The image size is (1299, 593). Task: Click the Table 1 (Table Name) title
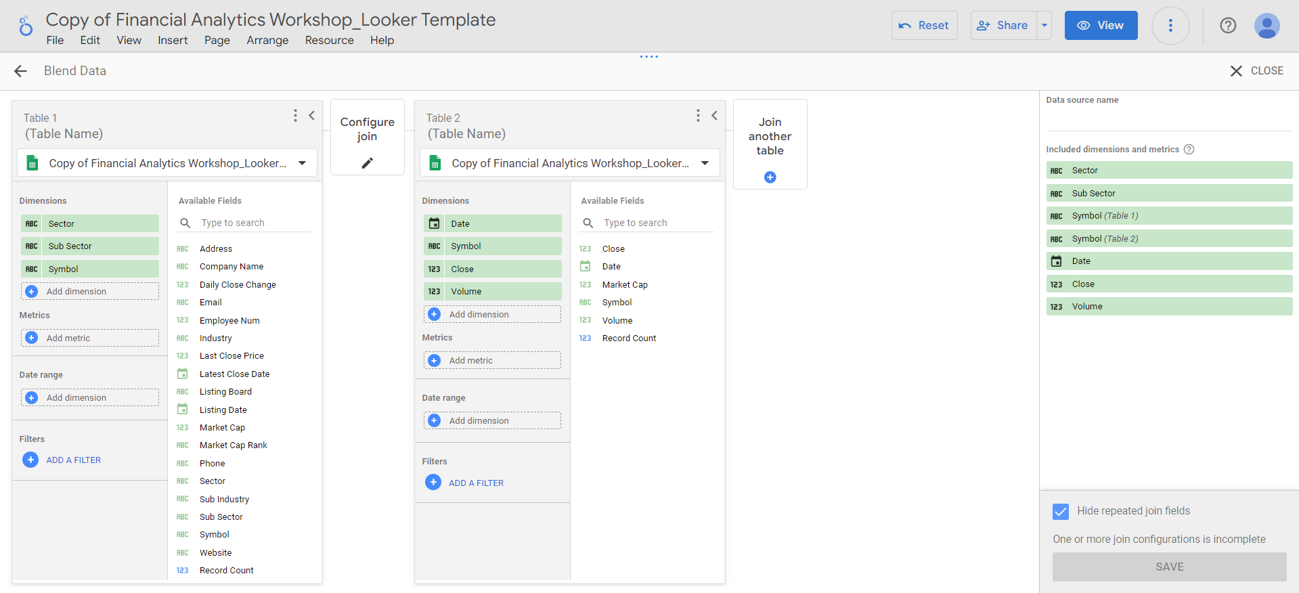pos(64,134)
